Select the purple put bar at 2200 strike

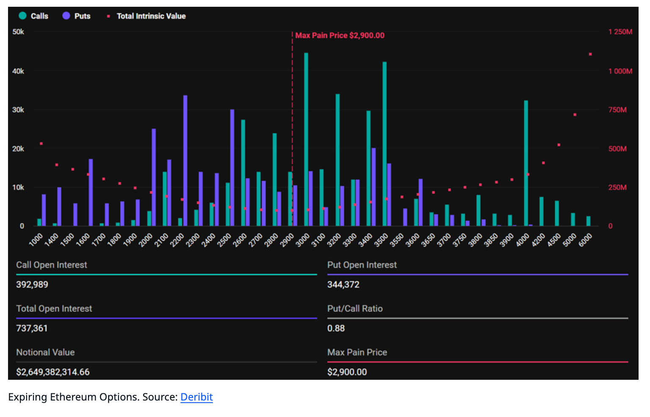click(185, 161)
